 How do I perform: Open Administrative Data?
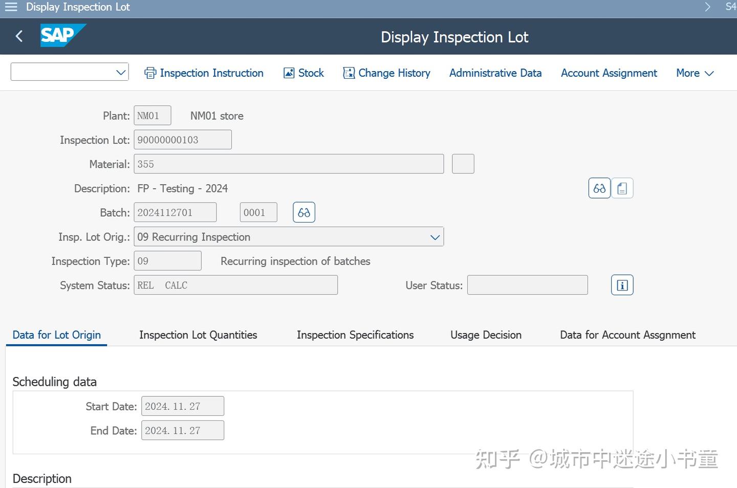495,73
